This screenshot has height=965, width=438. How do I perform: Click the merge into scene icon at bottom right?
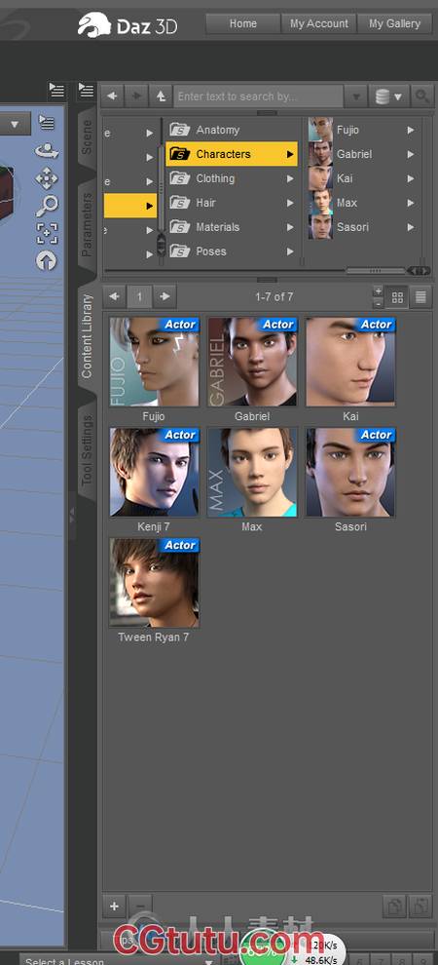tap(420, 906)
